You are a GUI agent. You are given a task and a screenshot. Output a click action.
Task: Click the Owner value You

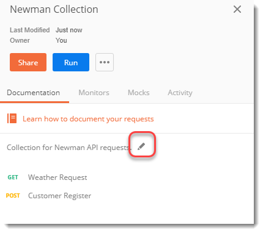pos(61,40)
